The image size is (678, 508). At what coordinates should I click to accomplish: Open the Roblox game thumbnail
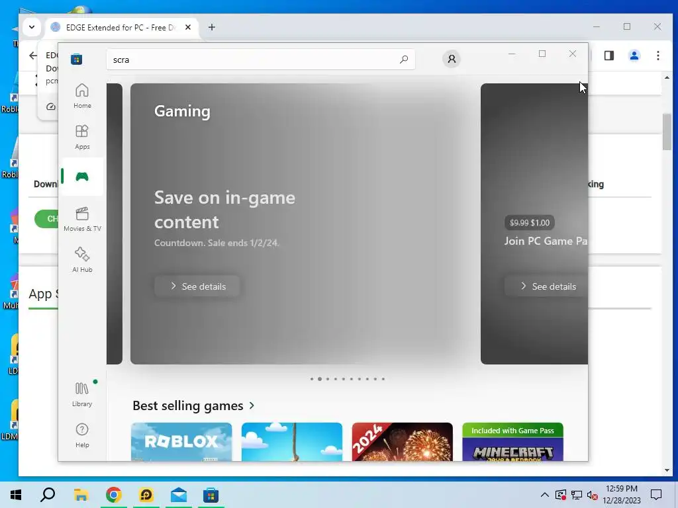[181, 441]
